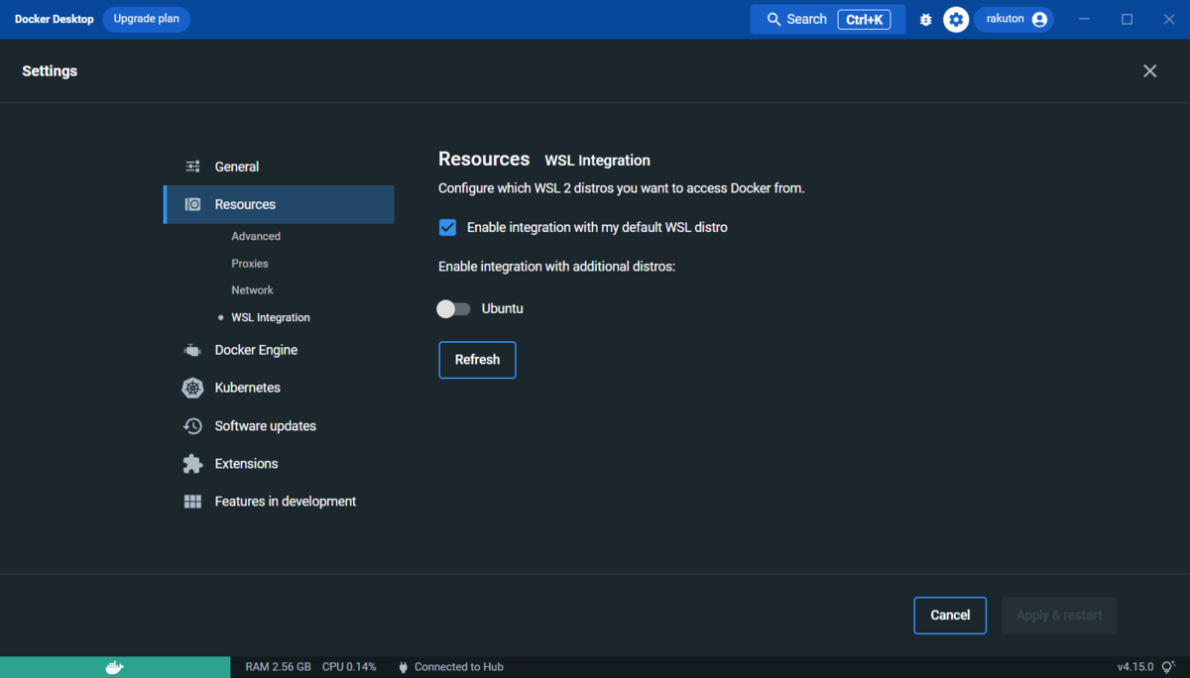Click the Docker whale icon in status bar
Screen dimensions: 1190x678
115,666
